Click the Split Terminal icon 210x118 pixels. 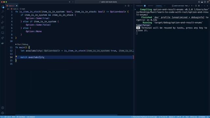click(x=196, y=6)
